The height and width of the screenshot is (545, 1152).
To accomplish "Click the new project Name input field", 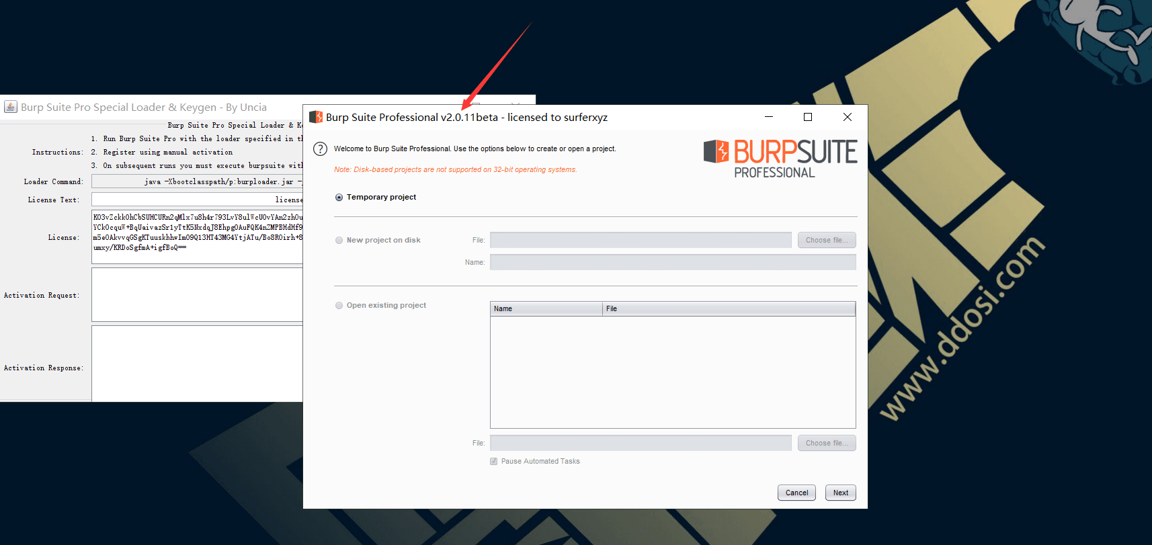I will [x=673, y=262].
